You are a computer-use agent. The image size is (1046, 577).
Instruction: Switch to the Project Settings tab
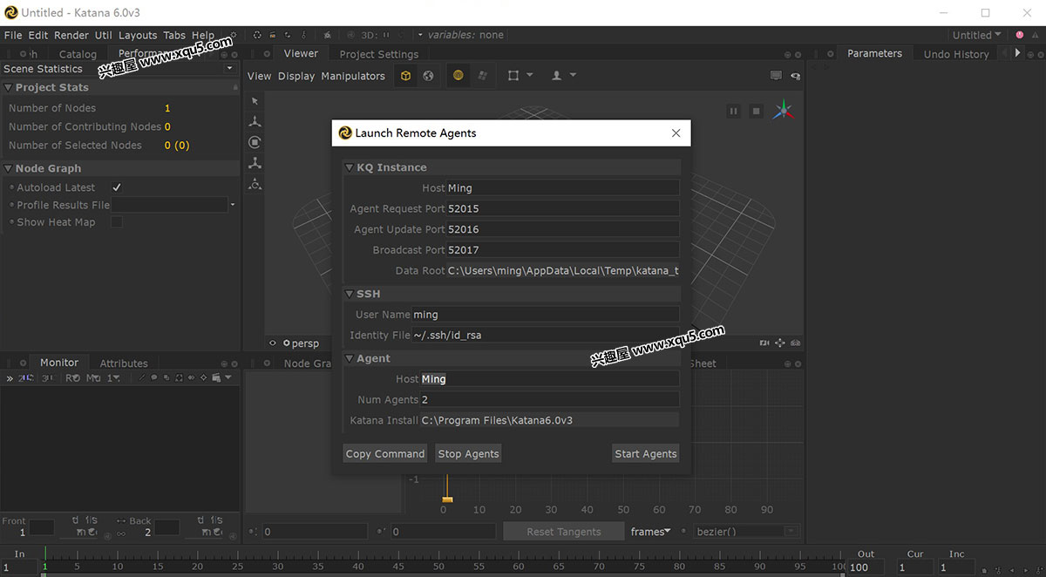click(x=379, y=54)
